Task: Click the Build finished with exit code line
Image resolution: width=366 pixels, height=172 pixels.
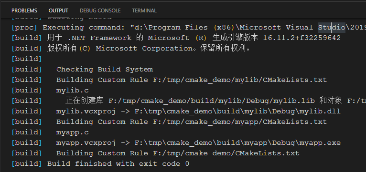Action: click(x=100, y=163)
